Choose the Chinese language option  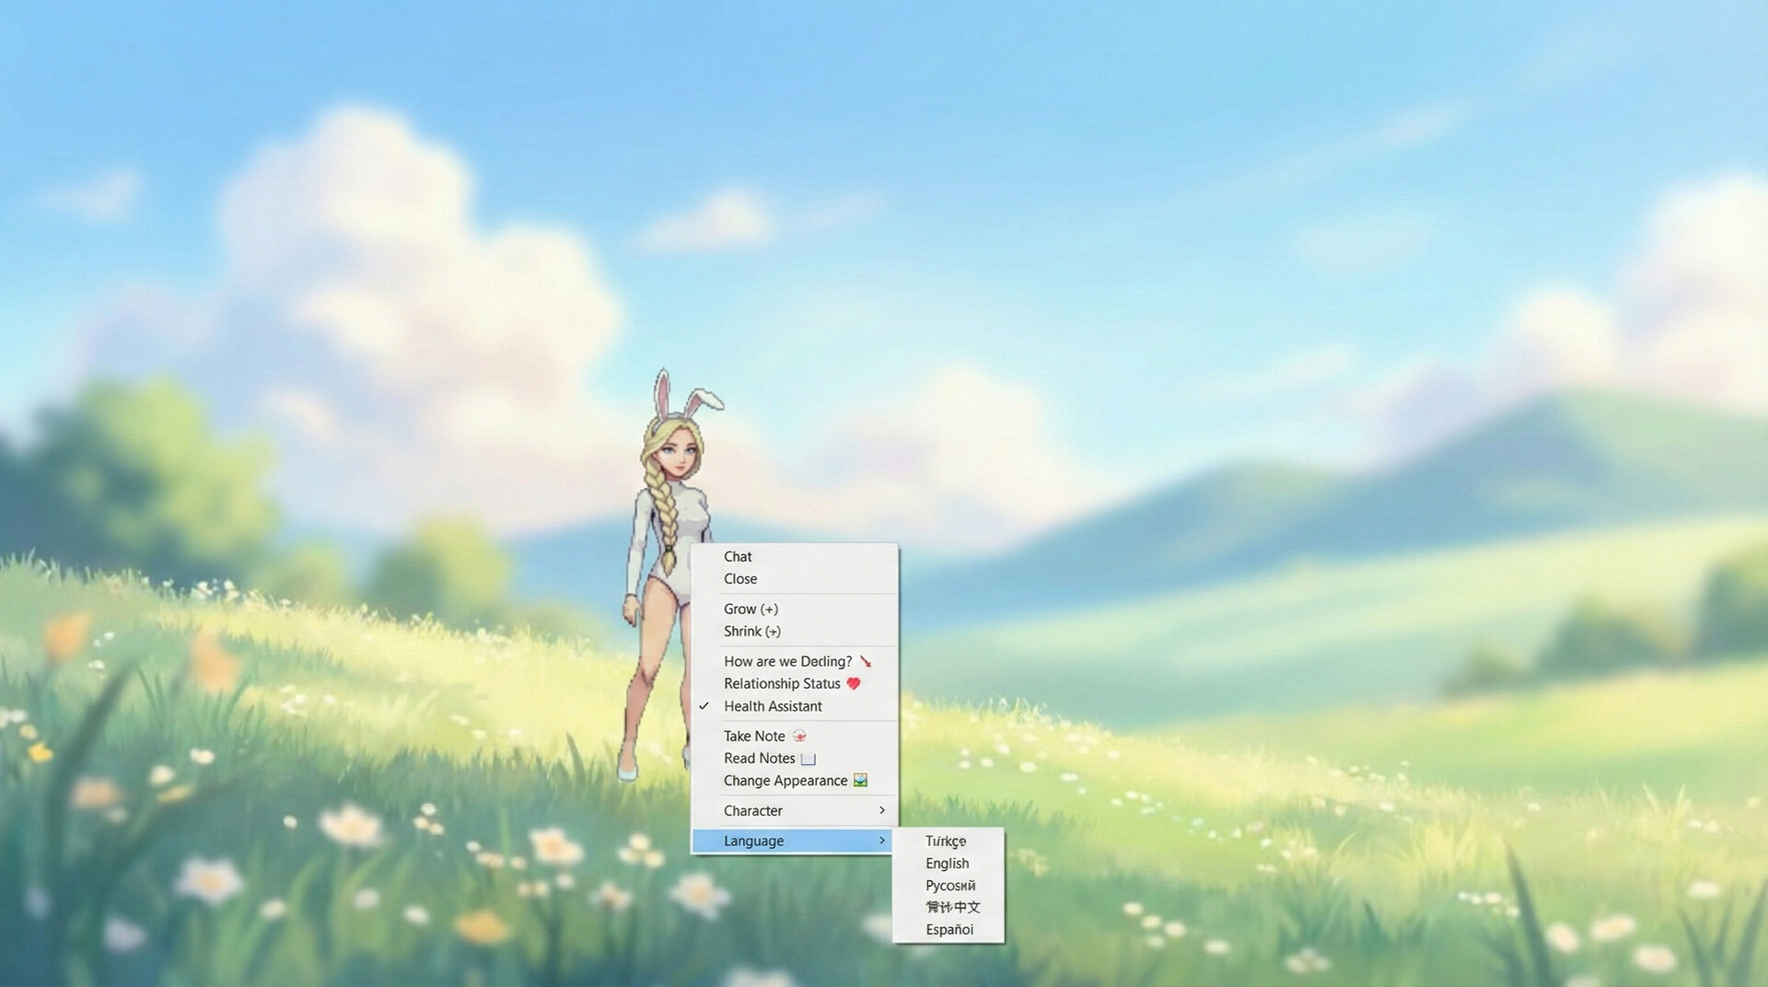[951, 907]
